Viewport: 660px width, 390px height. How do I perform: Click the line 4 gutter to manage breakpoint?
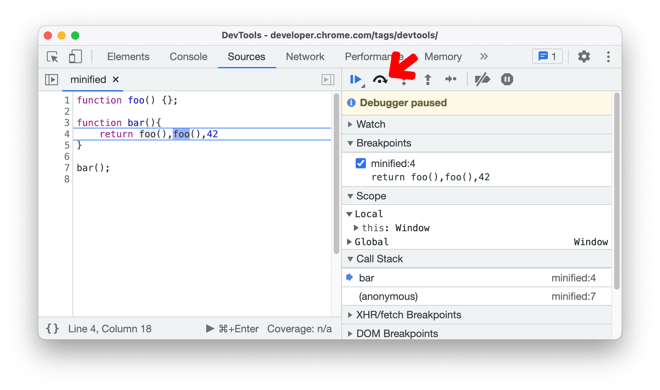click(x=67, y=135)
